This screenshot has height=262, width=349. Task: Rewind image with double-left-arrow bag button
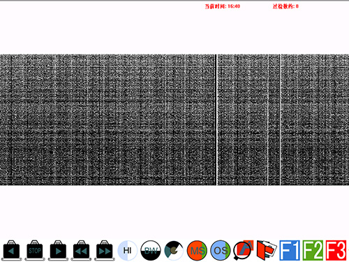81,250
